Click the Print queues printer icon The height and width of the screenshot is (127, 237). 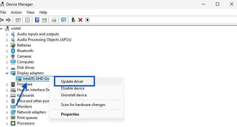click(13, 118)
